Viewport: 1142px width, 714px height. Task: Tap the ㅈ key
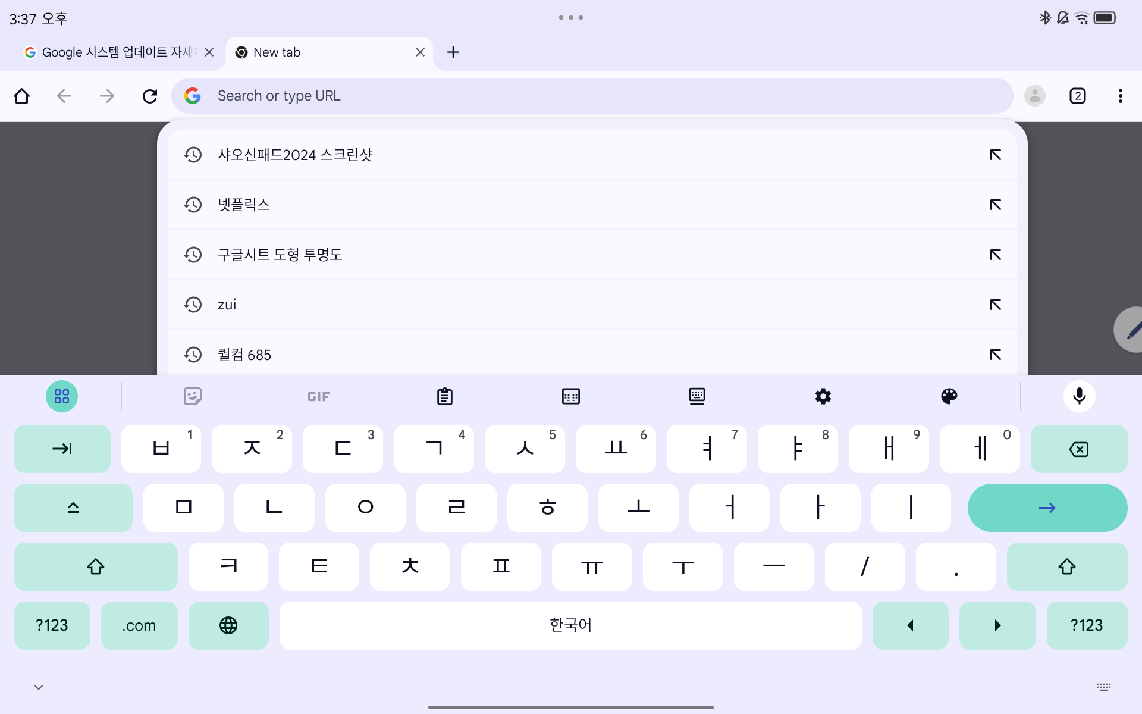[x=252, y=449]
